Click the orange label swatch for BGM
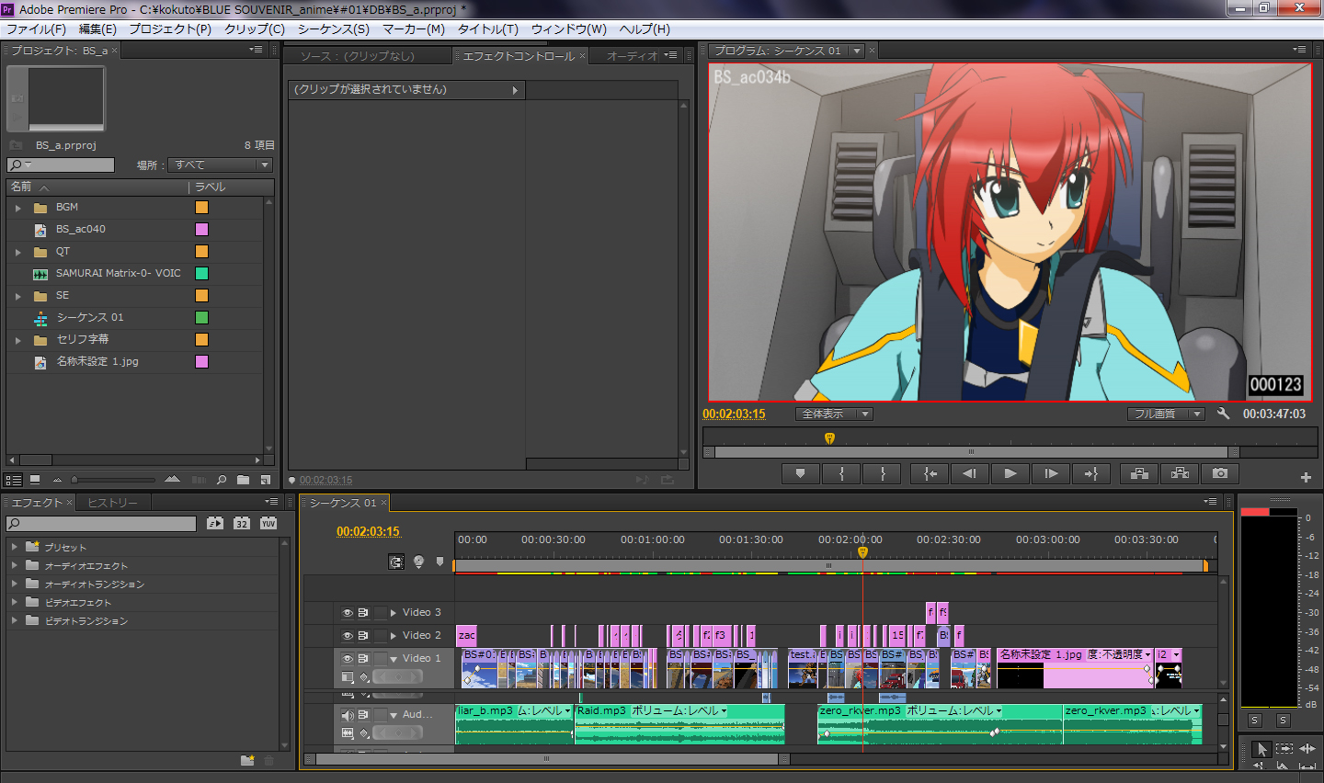Viewport: 1324px width, 783px height. click(x=201, y=208)
